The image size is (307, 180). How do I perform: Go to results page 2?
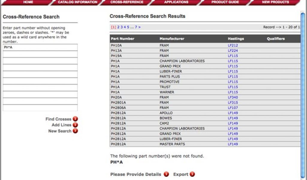(x=118, y=27)
